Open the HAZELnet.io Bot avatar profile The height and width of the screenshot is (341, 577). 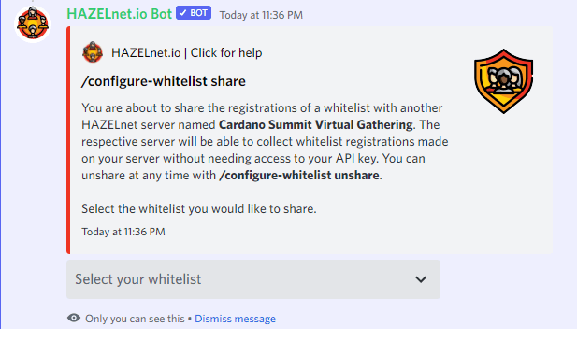pos(33,24)
